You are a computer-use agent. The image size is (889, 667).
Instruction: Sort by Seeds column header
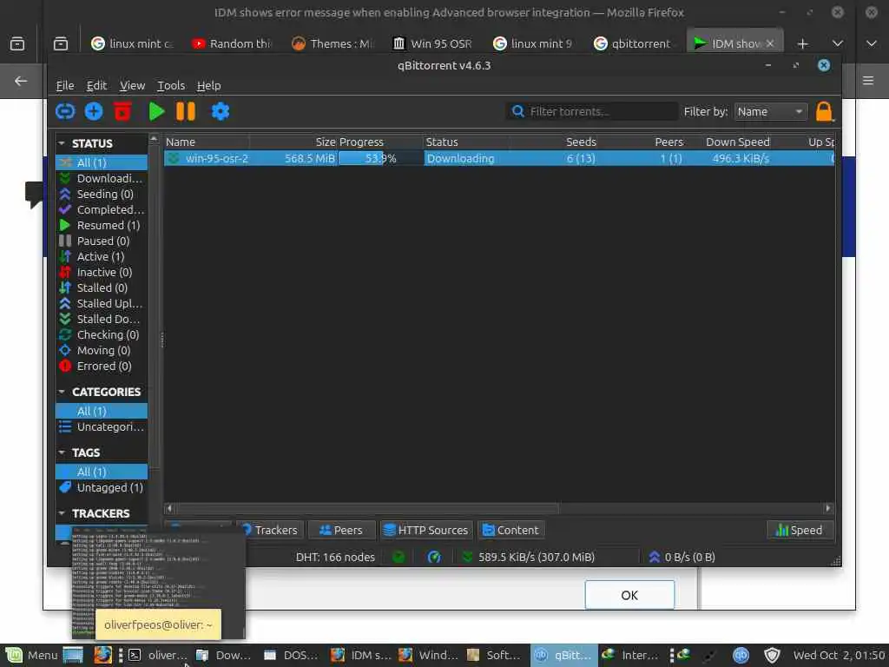pyautogui.click(x=553, y=142)
